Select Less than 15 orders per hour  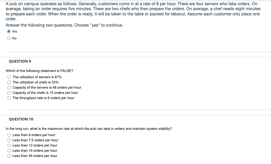coord(9,150)
